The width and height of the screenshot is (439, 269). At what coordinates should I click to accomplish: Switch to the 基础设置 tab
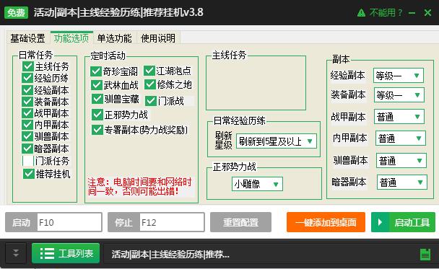pyautogui.click(x=27, y=38)
